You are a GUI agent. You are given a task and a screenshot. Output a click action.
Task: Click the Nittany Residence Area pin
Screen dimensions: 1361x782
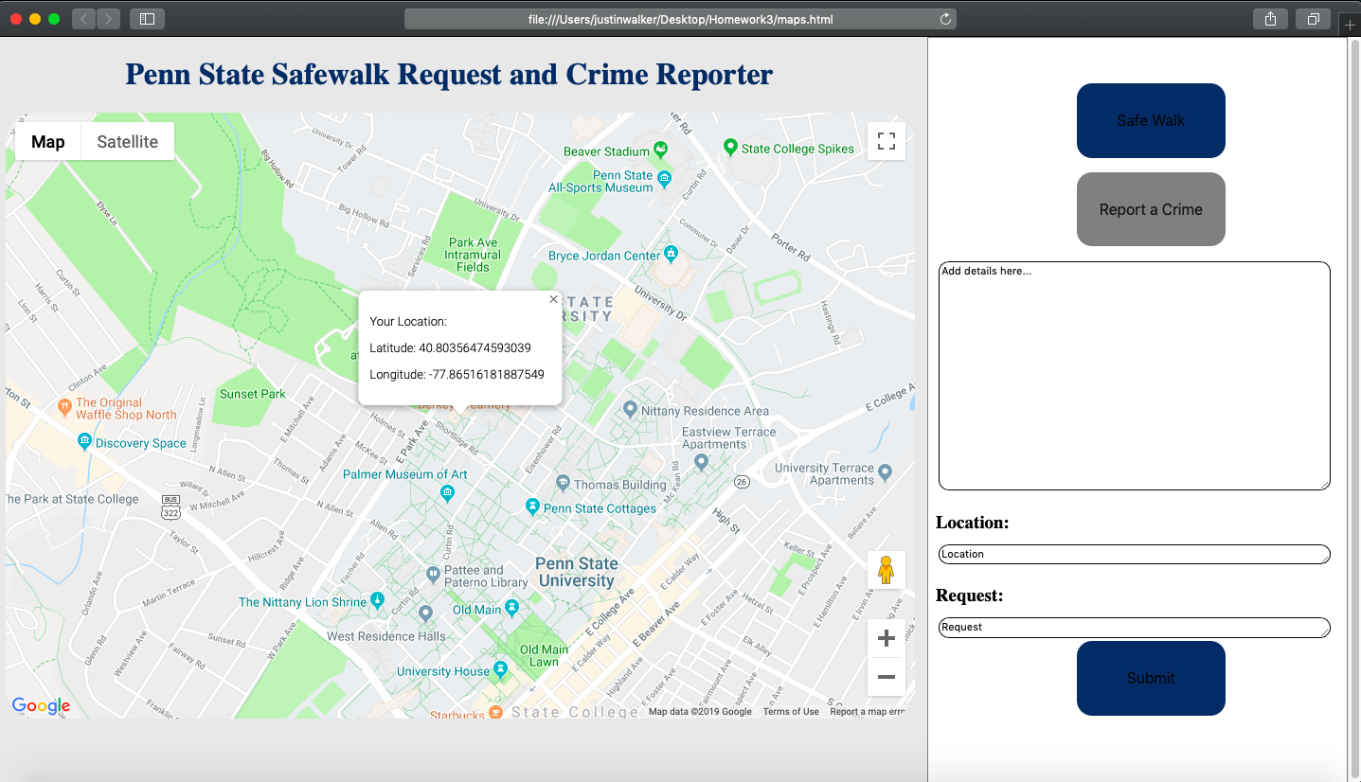pos(630,409)
